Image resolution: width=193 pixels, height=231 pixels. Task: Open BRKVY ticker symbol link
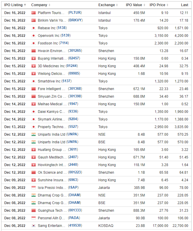[x=75, y=20]
